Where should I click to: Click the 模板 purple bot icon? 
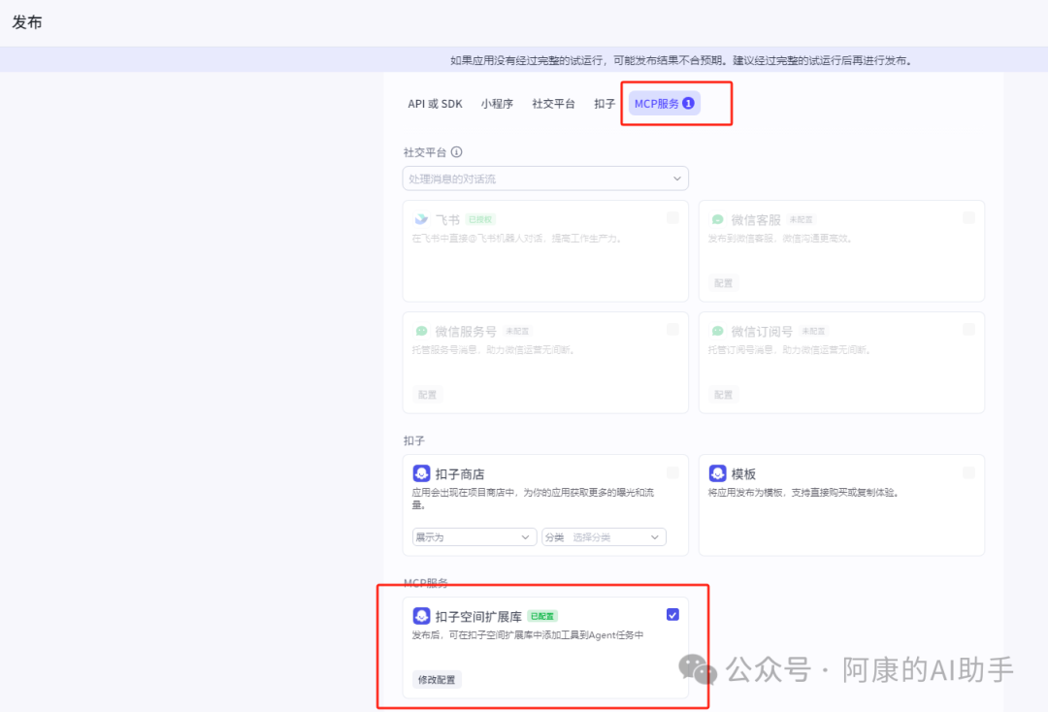[x=717, y=473]
